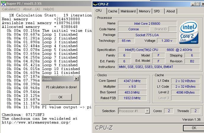
Task: Click the Family value 6
Action: [124, 55]
